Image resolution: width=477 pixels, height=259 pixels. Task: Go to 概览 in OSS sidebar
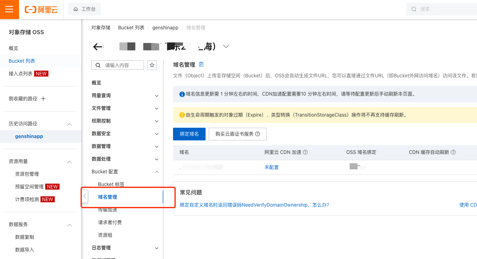pyautogui.click(x=13, y=48)
